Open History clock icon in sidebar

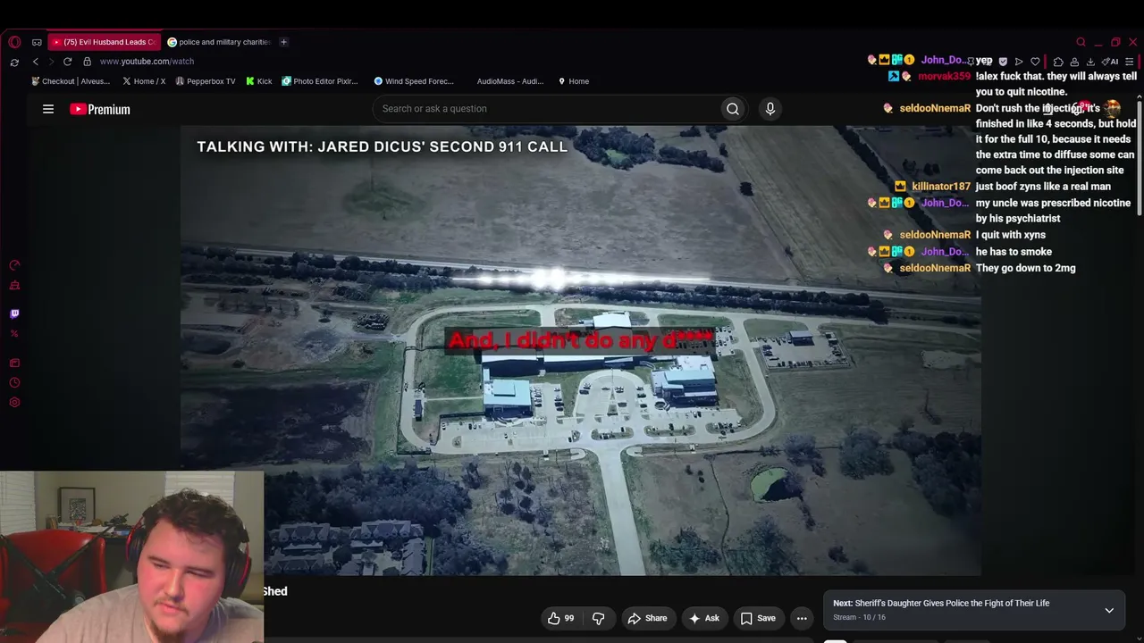[14, 382]
